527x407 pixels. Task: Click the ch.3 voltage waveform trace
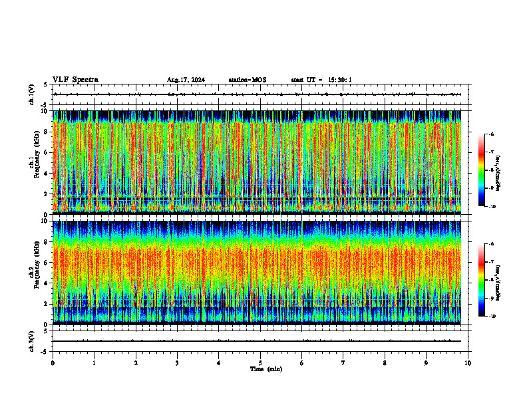[257, 341]
